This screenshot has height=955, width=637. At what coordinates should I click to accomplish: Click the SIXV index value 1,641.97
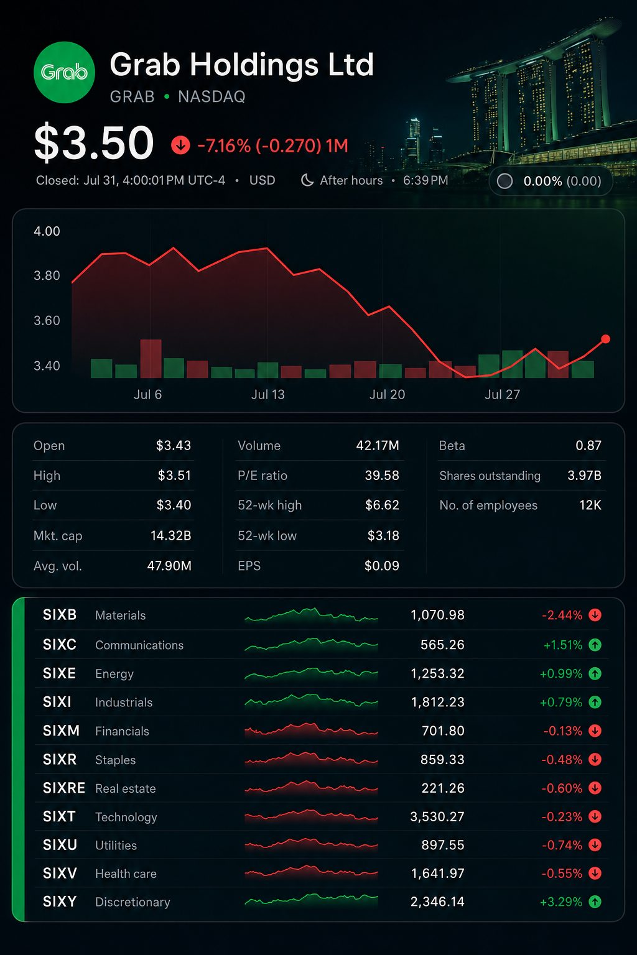438,874
